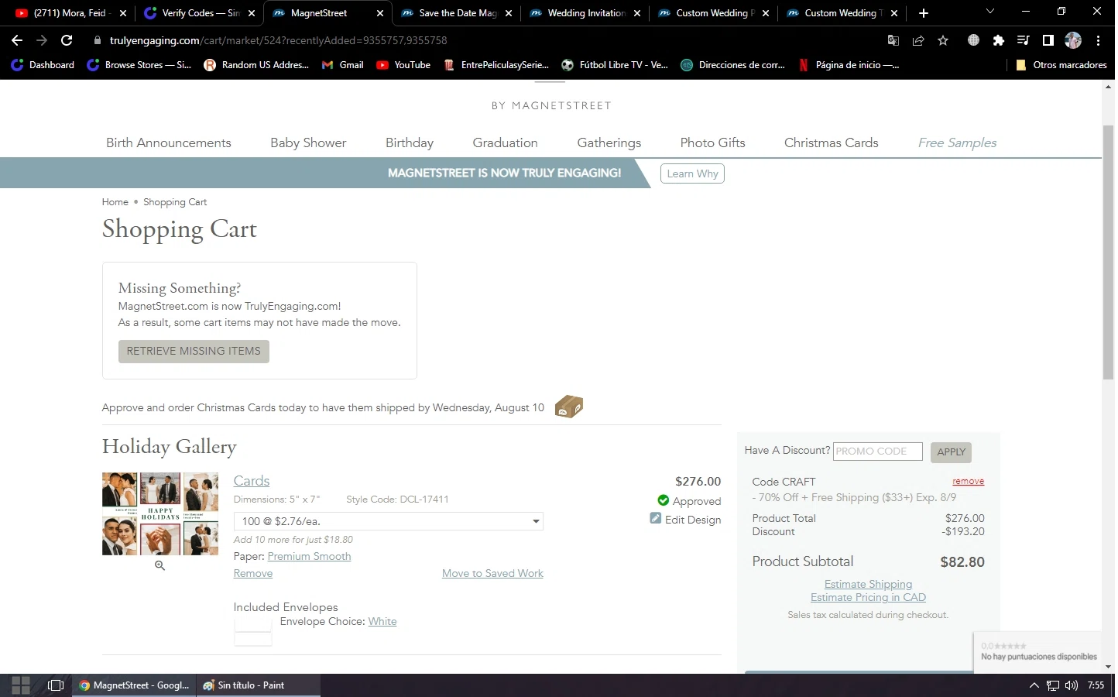Viewport: 1118px width, 697px height.
Task: Click the globe extension icon
Action: pyautogui.click(x=974, y=40)
